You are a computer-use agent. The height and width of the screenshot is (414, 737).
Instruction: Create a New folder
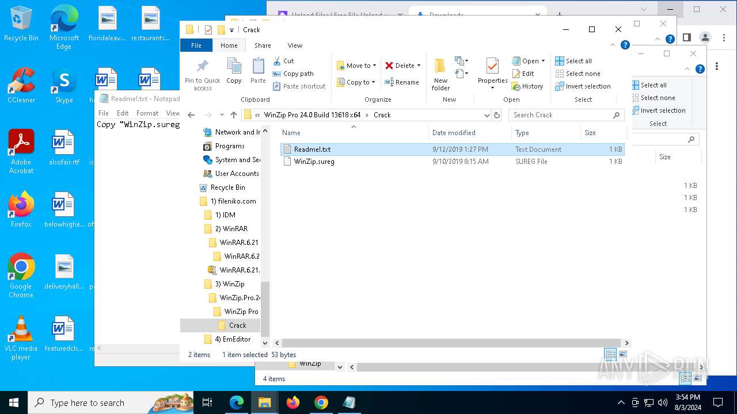click(440, 74)
